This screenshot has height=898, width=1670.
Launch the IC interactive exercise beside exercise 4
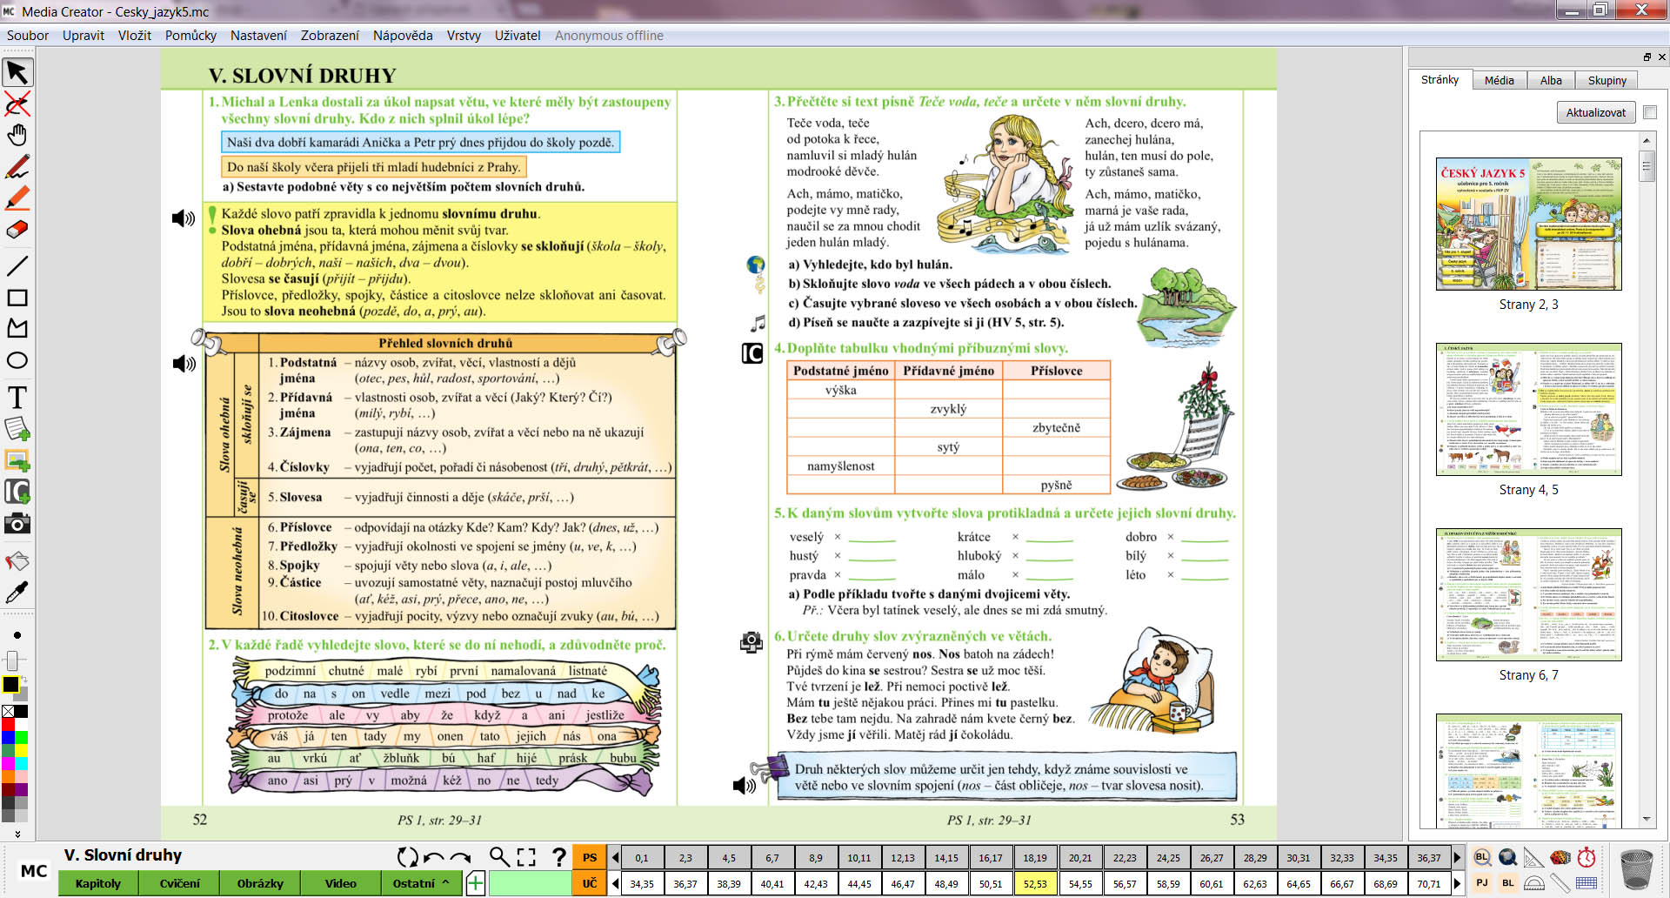(x=752, y=352)
